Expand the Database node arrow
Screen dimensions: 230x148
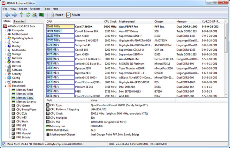pos(5,82)
